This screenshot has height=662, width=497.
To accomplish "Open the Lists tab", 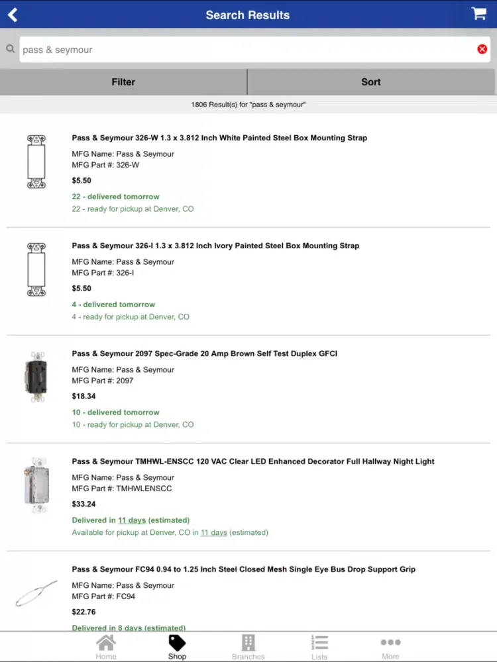I will (x=319, y=647).
